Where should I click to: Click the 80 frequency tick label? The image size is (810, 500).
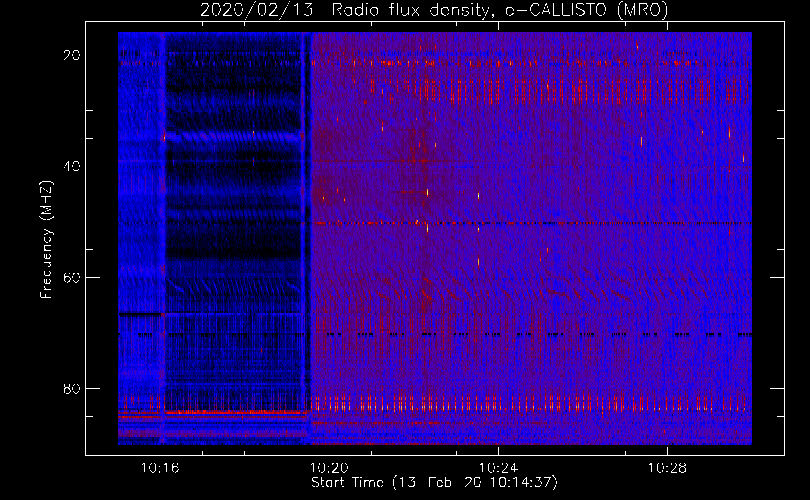(72, 388)
